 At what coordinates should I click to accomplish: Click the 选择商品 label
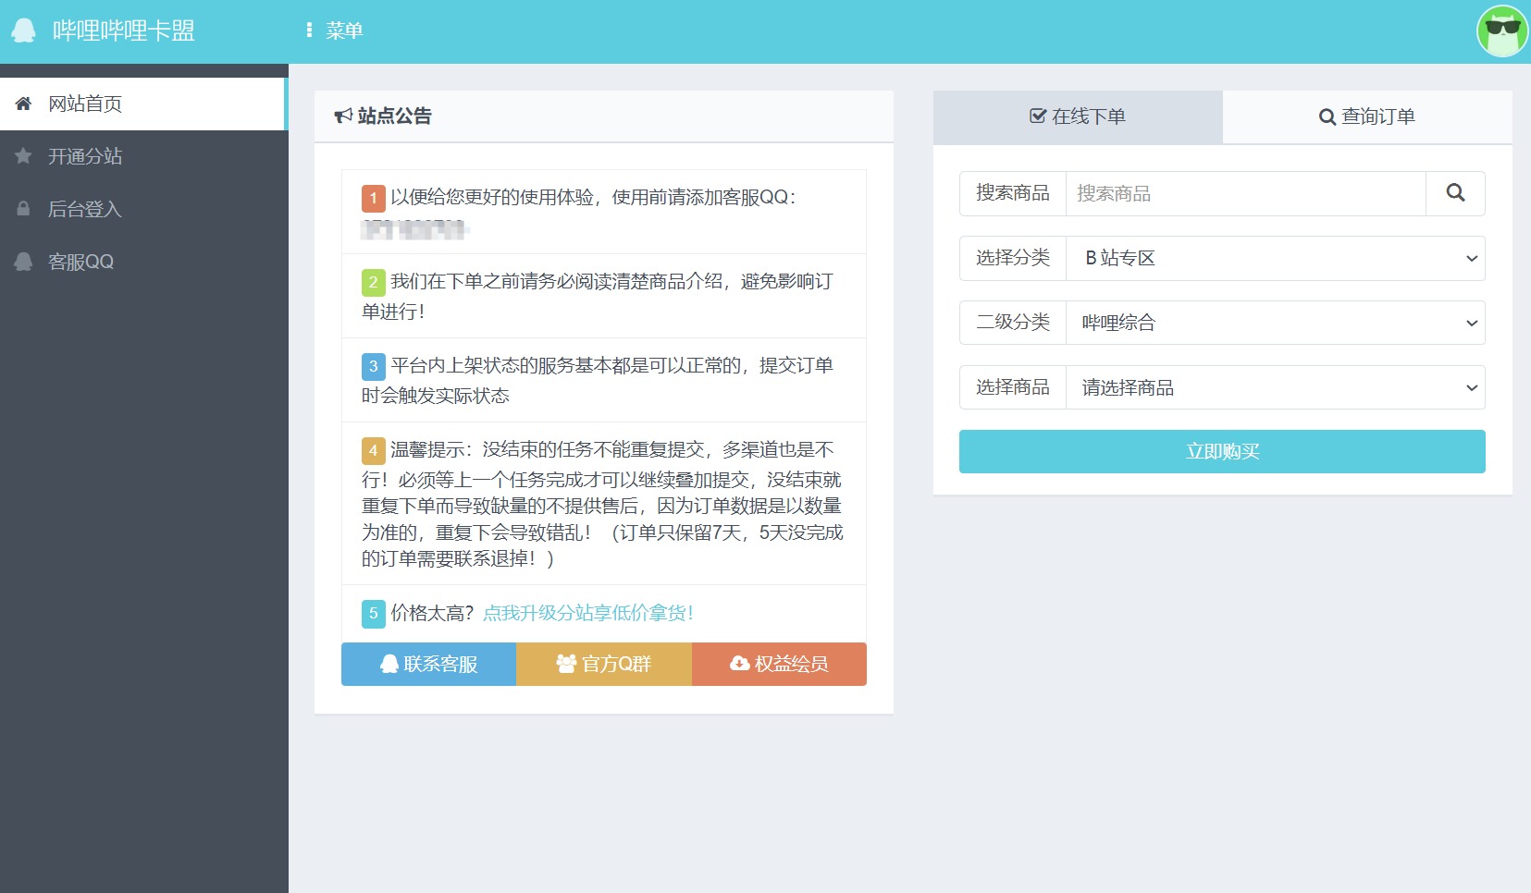(x=1013, y=387)
